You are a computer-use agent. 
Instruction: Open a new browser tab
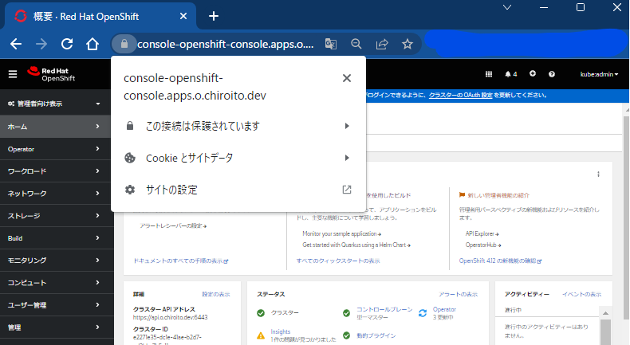pos(214,16)
